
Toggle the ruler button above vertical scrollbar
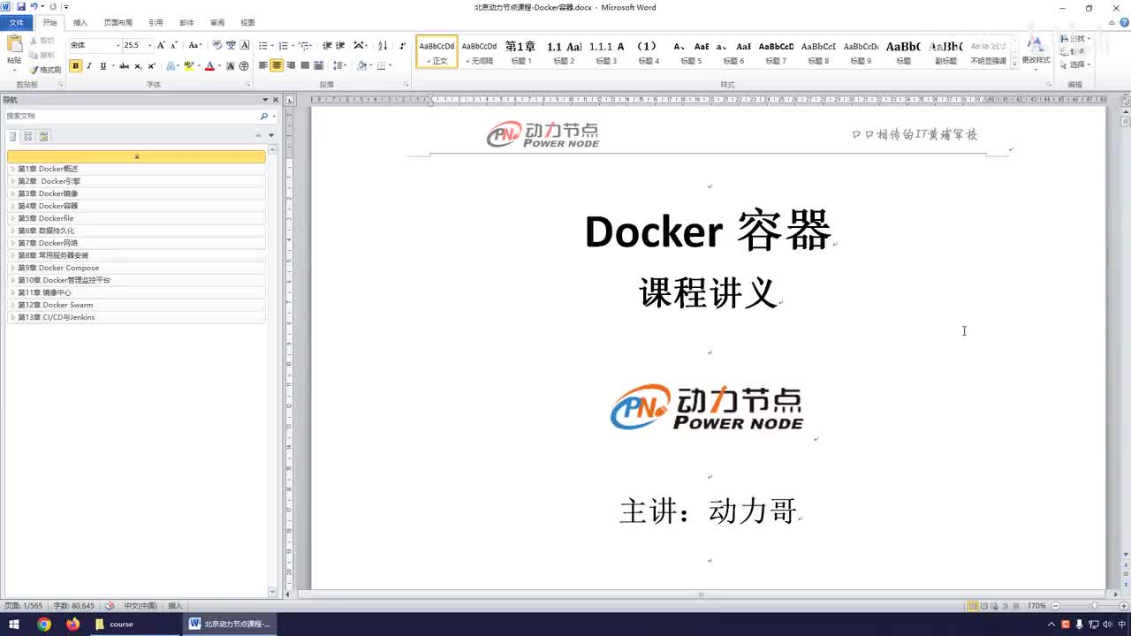pyautogui.click(x=1126, y=102)
